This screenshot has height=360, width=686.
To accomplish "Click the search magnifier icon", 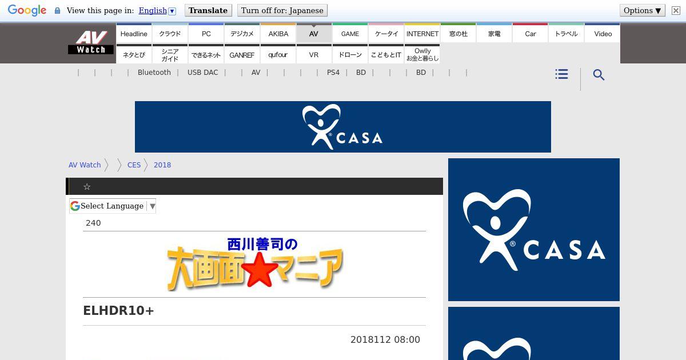I will point(599,75).
